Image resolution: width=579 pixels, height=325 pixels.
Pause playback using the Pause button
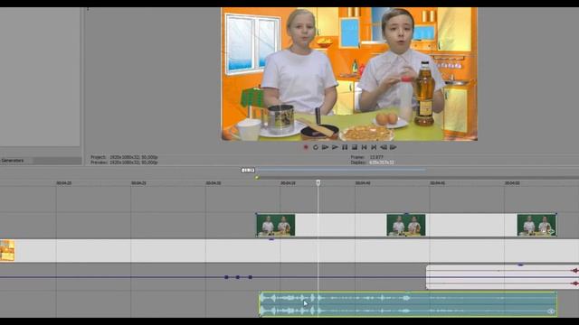tap(345, 147)
